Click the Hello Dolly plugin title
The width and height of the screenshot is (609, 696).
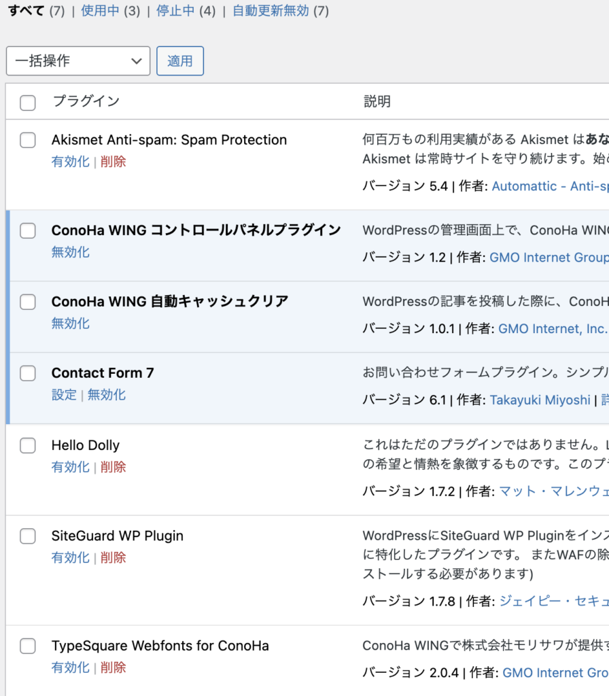pyautogui.click(x=86, y=445)
